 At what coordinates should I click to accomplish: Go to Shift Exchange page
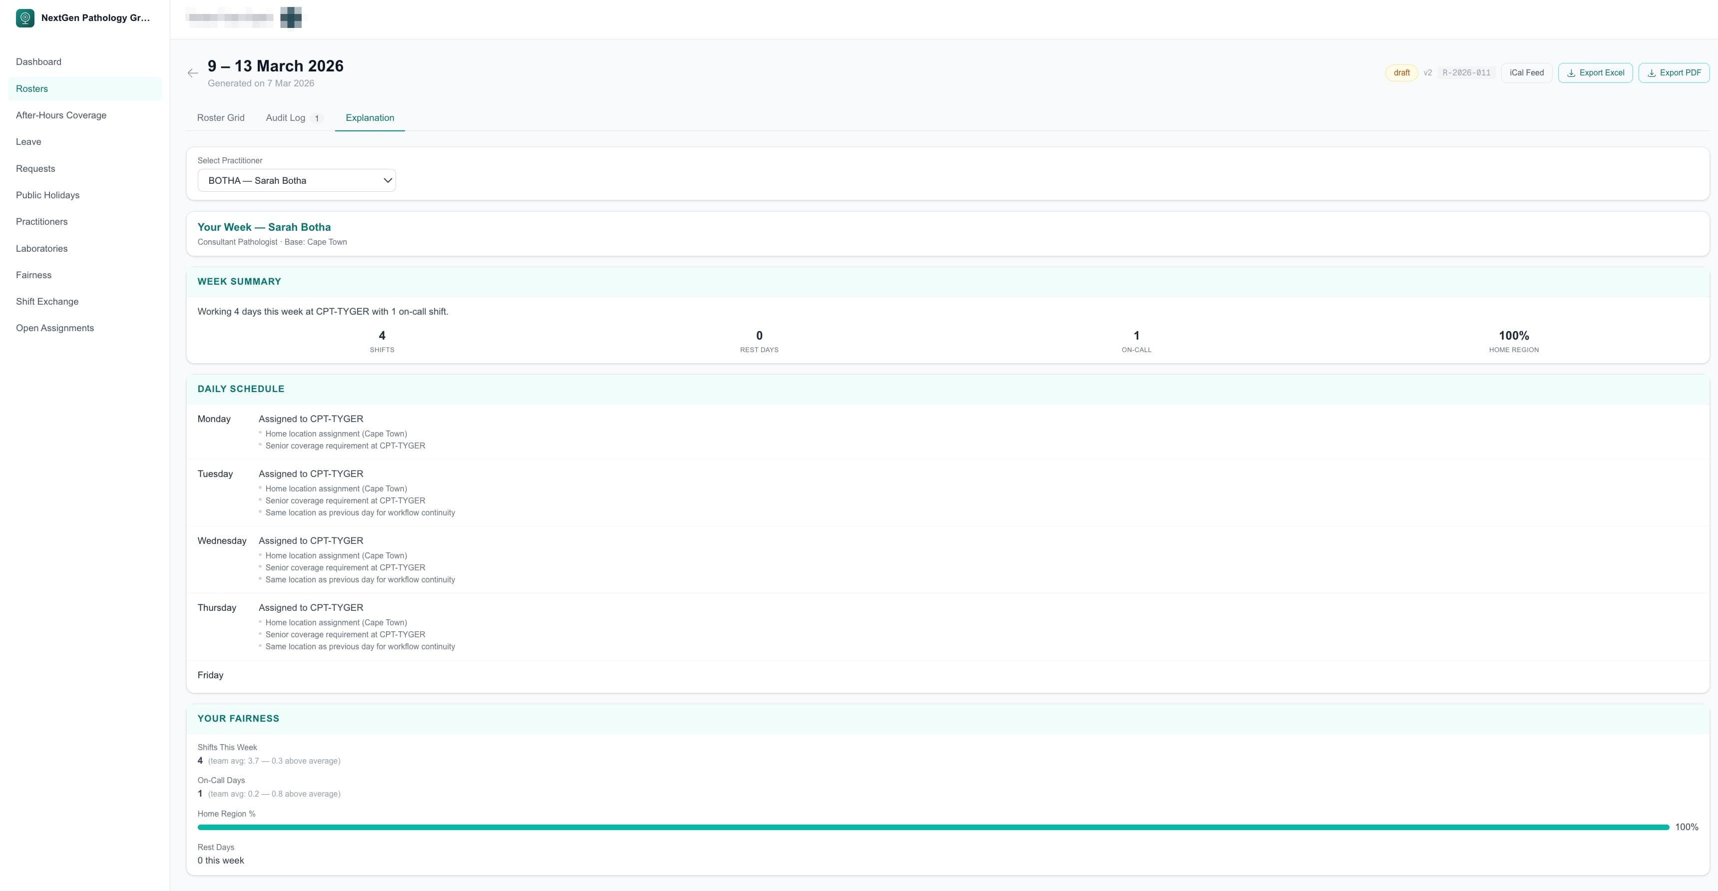46,301
